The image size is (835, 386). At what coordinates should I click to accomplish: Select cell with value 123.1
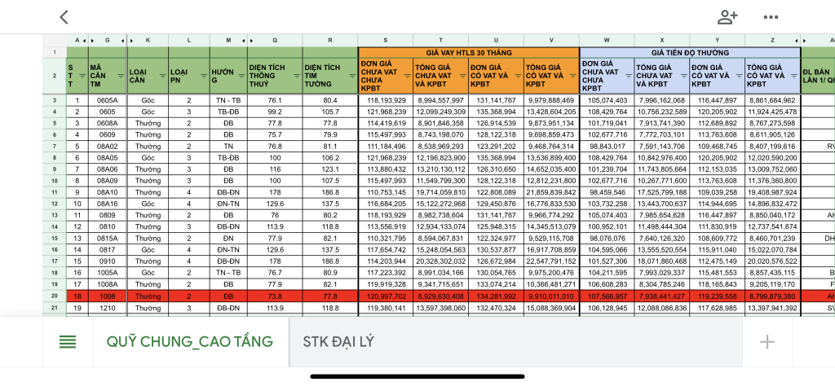(330, 169)
